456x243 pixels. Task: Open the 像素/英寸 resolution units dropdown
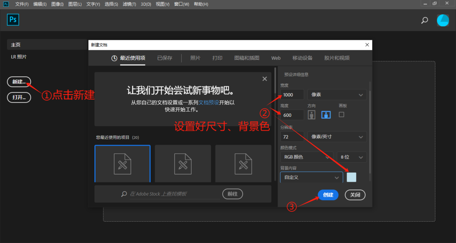click(x=337, y=136)
